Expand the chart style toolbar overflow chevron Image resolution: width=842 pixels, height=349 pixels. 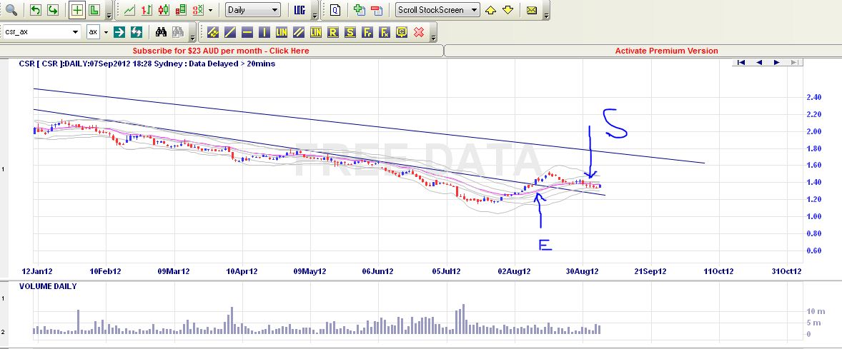(316, 14)
